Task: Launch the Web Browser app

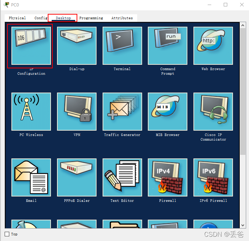Action: 213,46
